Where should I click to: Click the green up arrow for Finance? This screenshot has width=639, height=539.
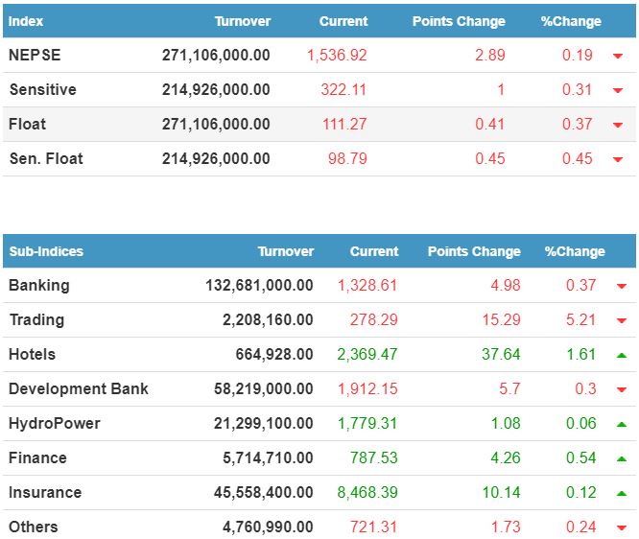(x=621, y=458)
